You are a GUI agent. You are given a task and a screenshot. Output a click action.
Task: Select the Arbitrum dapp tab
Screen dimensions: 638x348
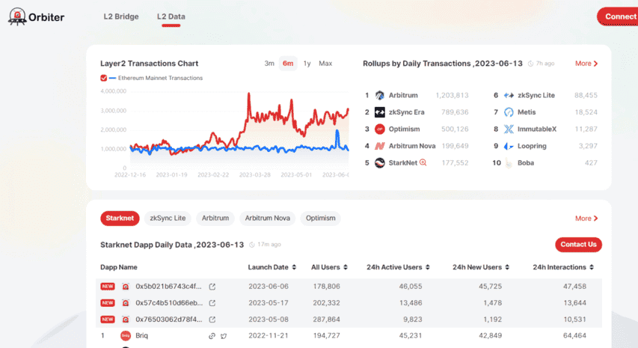[215, 219]
